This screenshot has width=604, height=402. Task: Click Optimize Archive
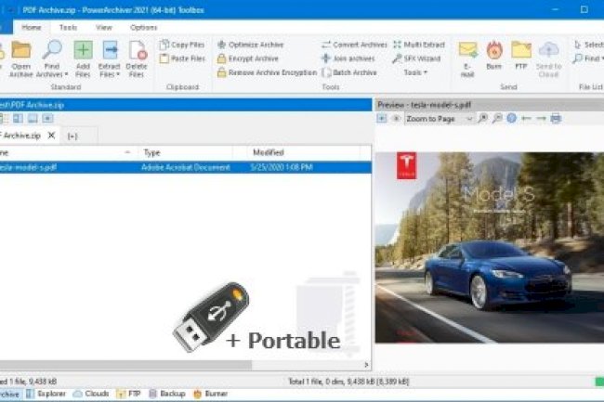[250, 45]
